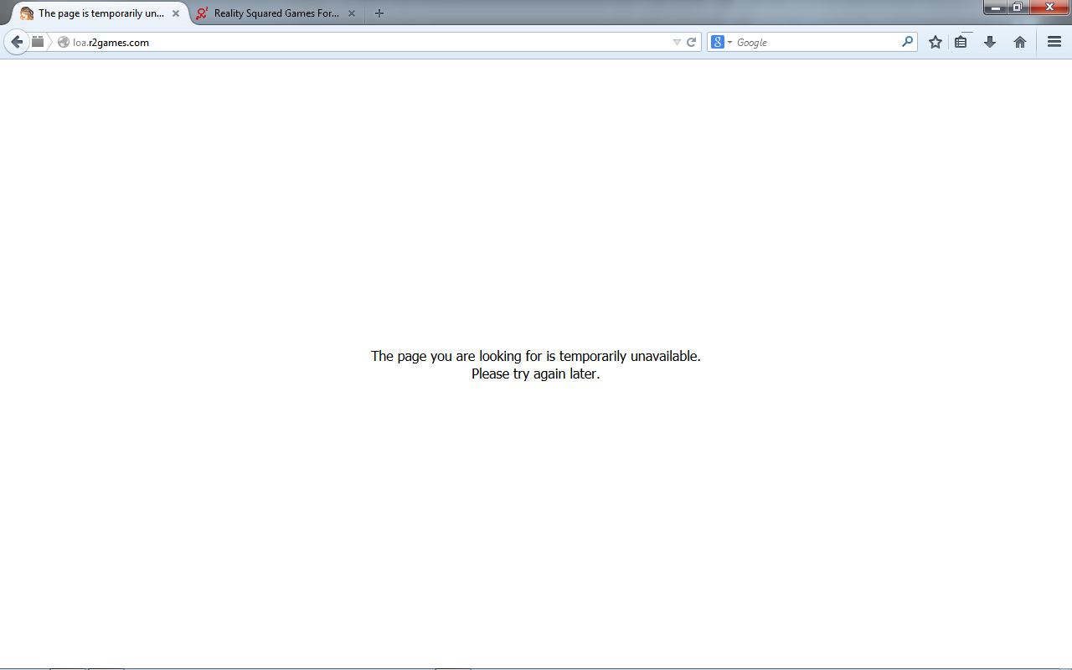This screenshot has height=670, width=1072.
Task: Click the plugin block icon beside Back
Action: click(x=39, y=42)
